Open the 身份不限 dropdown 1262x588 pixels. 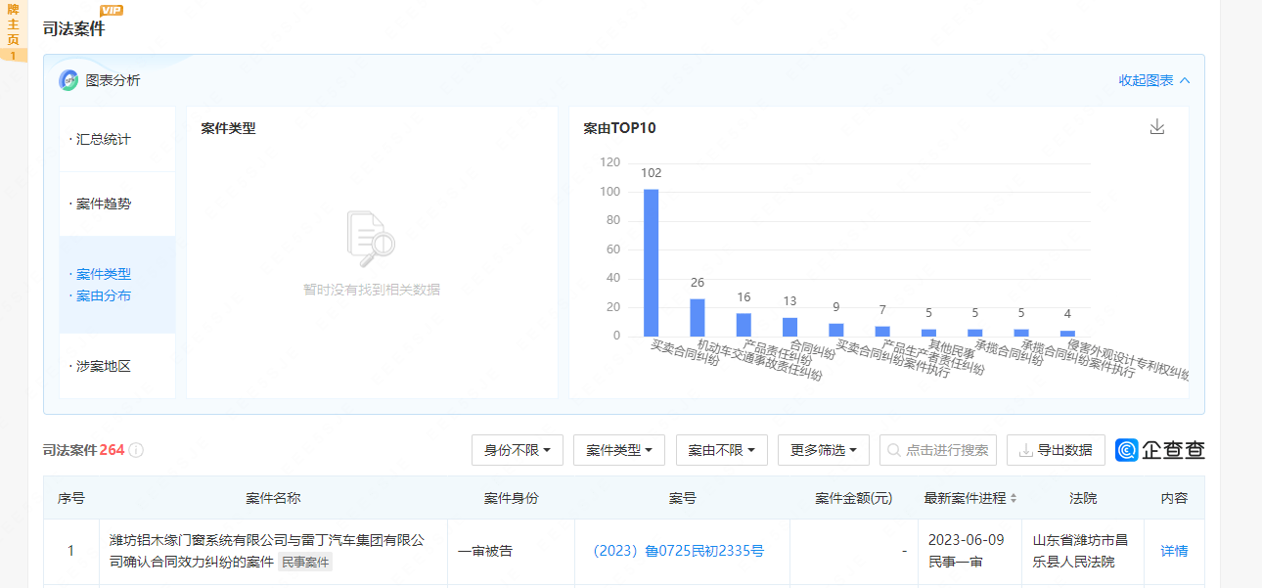click(x=518, y=450)
